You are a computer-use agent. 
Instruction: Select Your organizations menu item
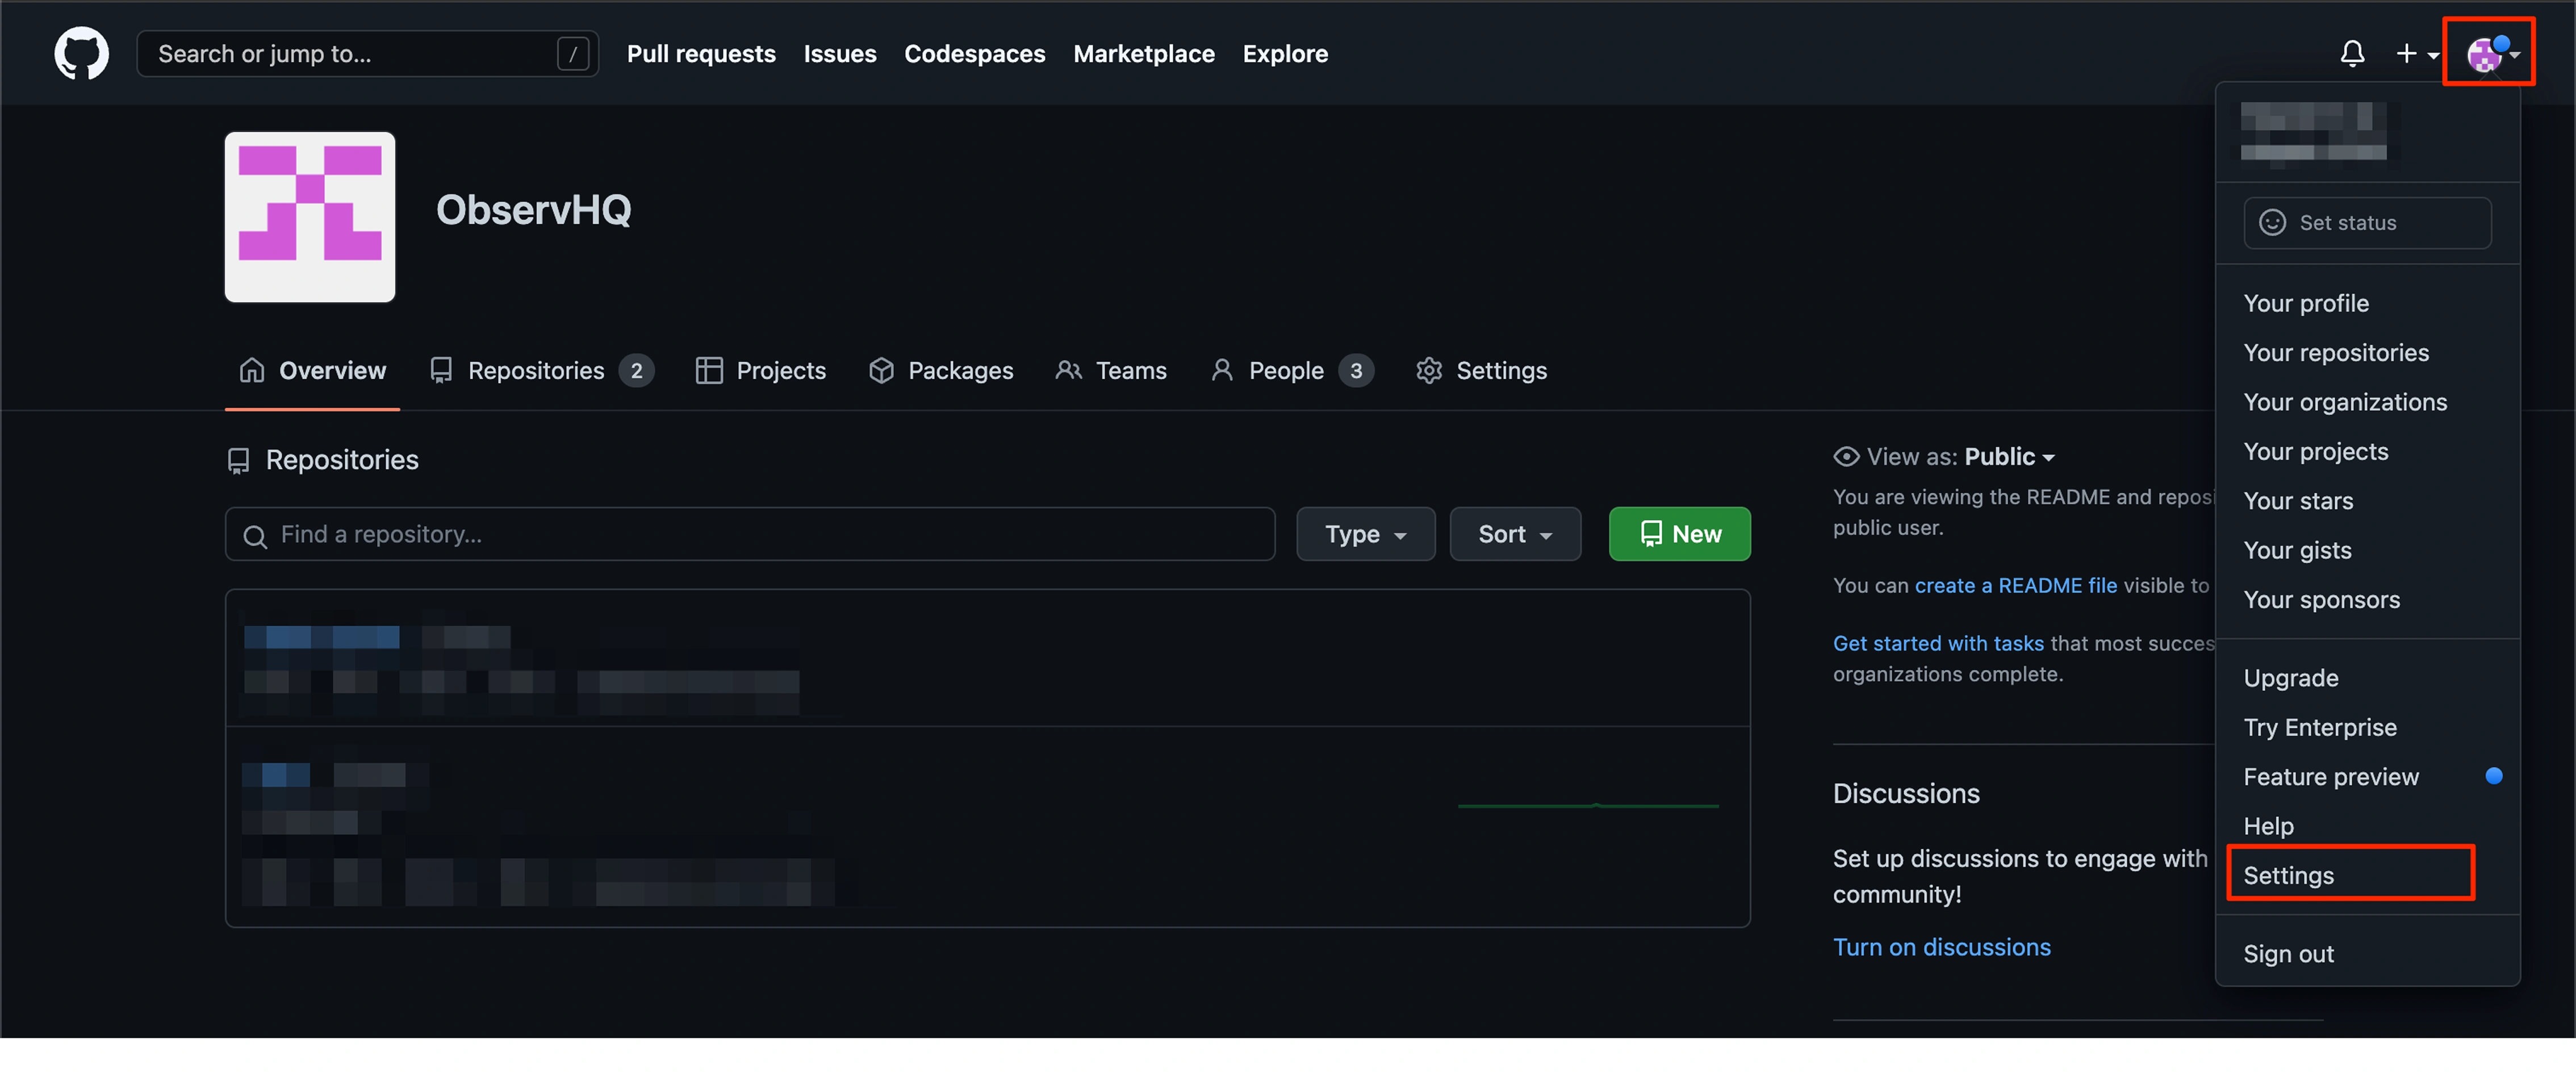[x=2344, y=402]
